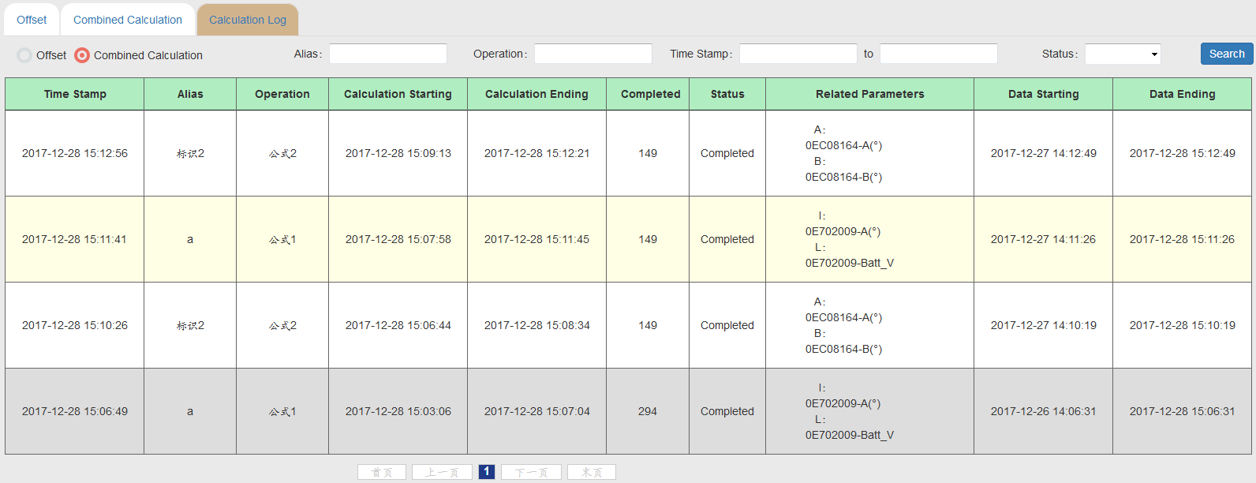
Task: Open the Calculation Log tab
Action: [248, 20]
